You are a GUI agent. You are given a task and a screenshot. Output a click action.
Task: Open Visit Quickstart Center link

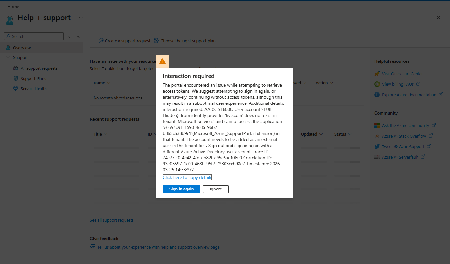[x=403, y=74]
